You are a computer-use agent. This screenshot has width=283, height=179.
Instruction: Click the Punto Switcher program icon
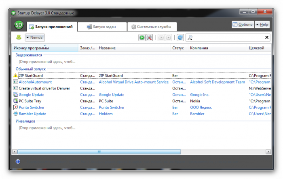pos(16,107)
